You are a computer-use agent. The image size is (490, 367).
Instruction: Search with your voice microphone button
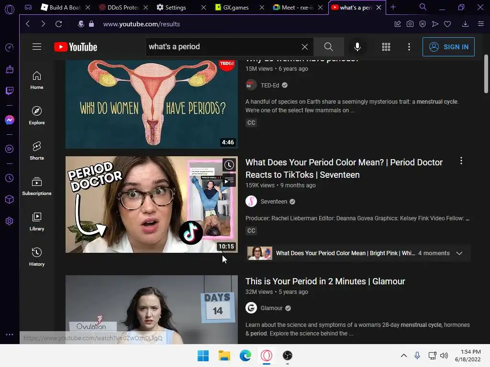357,47
